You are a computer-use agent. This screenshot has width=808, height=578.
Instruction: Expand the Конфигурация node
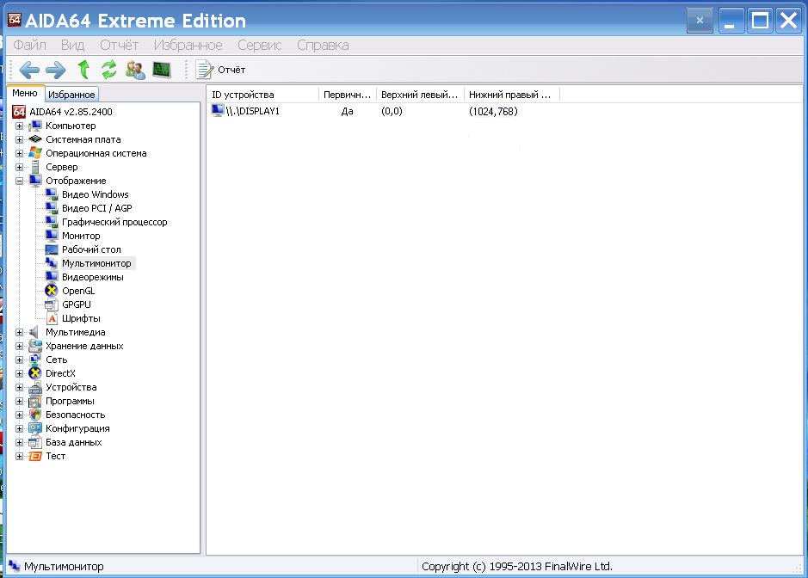[19, 428]
